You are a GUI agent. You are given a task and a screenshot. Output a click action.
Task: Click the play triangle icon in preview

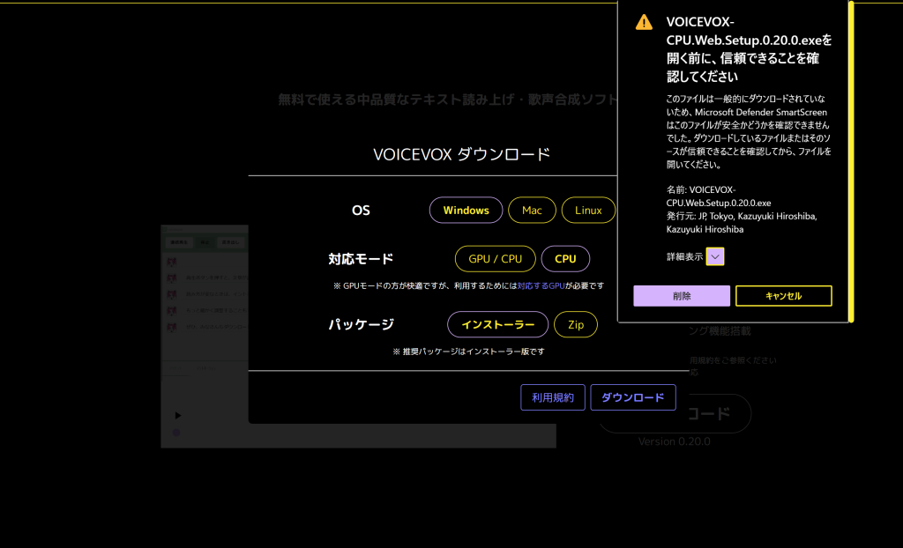(177, 415)
